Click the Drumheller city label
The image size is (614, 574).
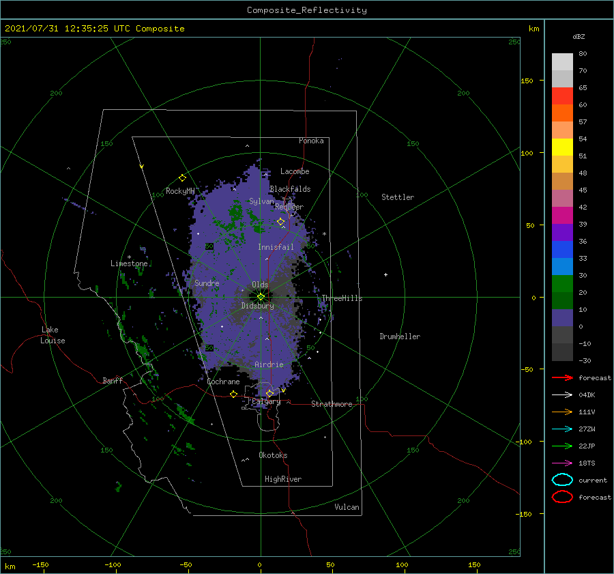400,336
